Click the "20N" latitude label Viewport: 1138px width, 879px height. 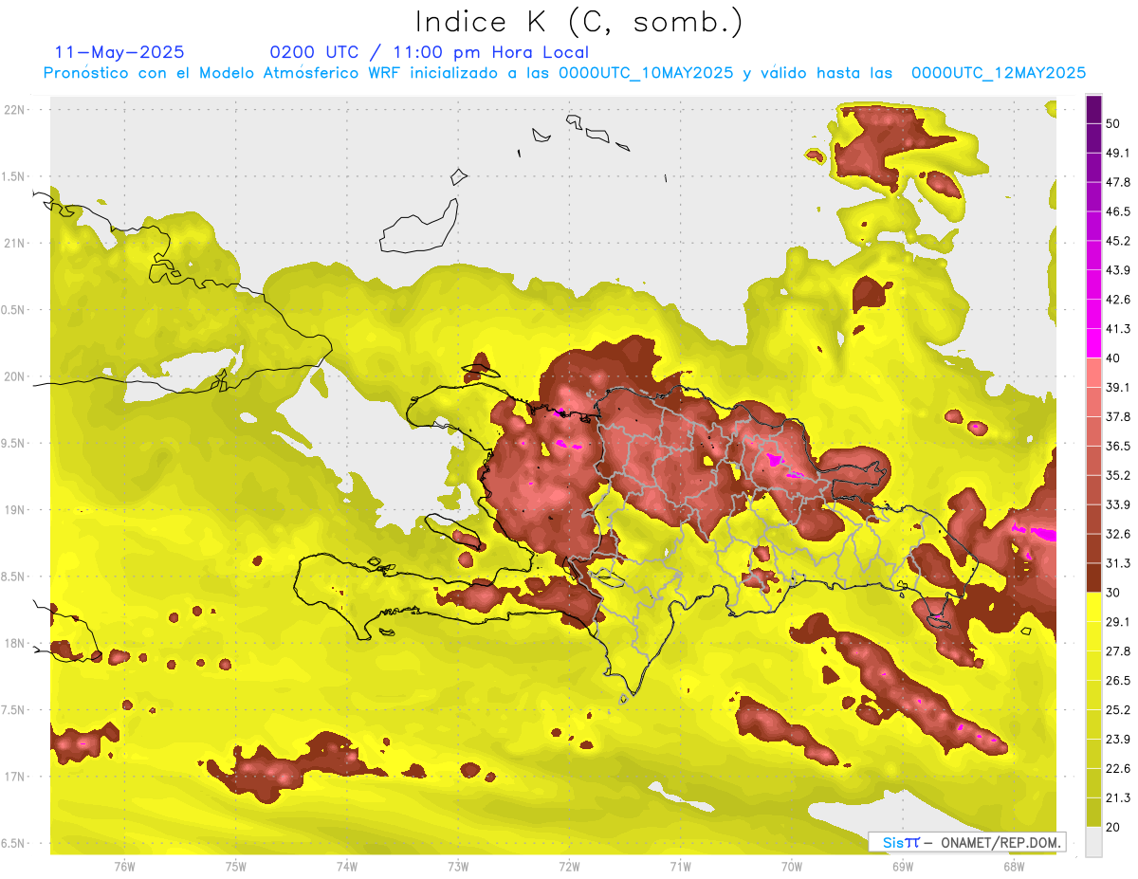pyautogui.click(x=16, y=376)
